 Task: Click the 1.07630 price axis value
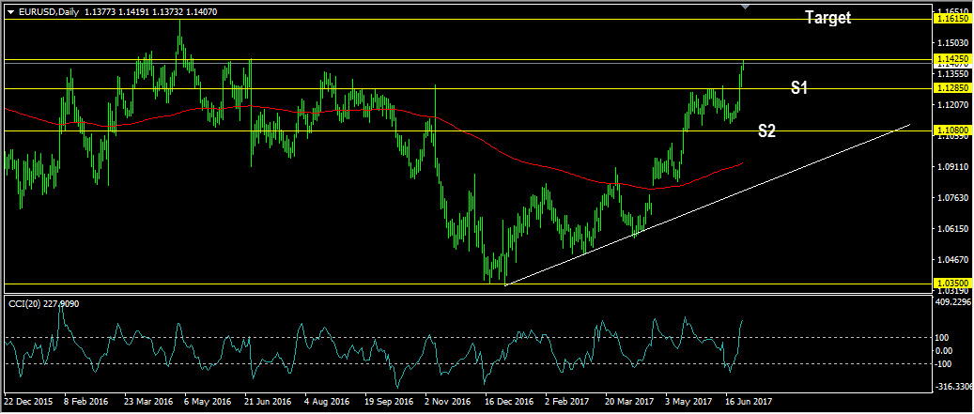952,198
